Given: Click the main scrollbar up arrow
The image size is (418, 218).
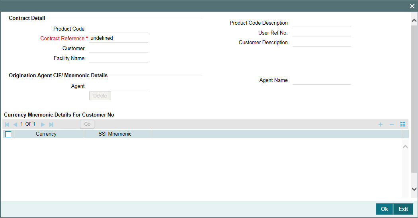Looking at the screenshot, I should [x=414, y=20].
